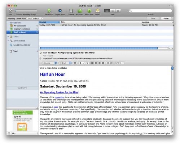Click the globe icon beside the URL

point(40,58)
